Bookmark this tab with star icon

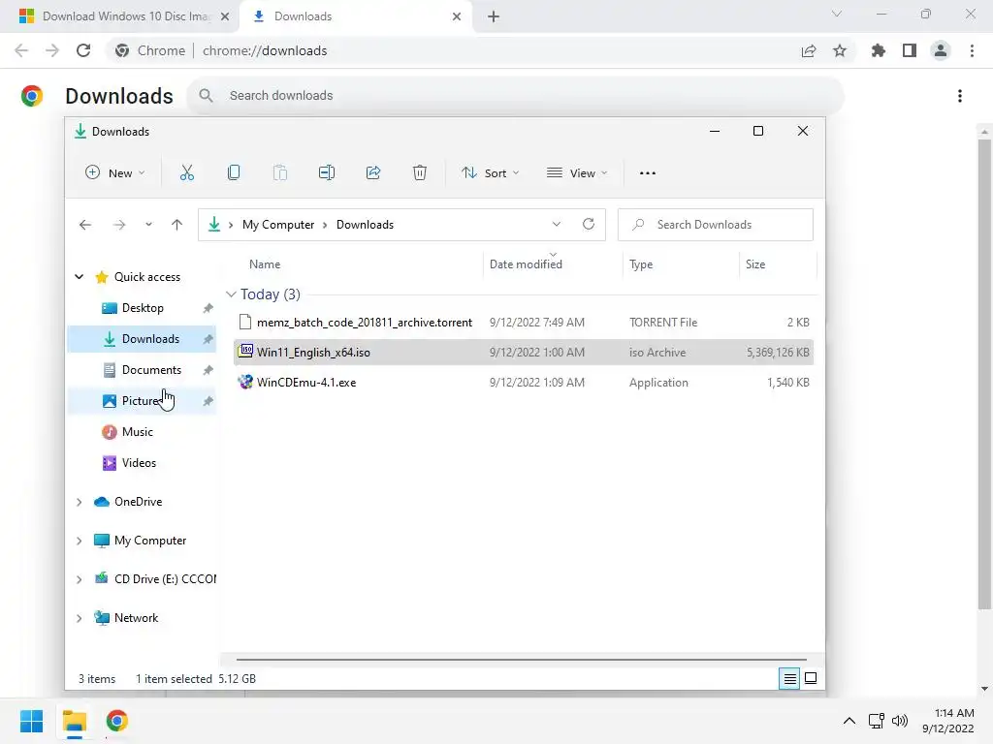[x=840, y=50]
